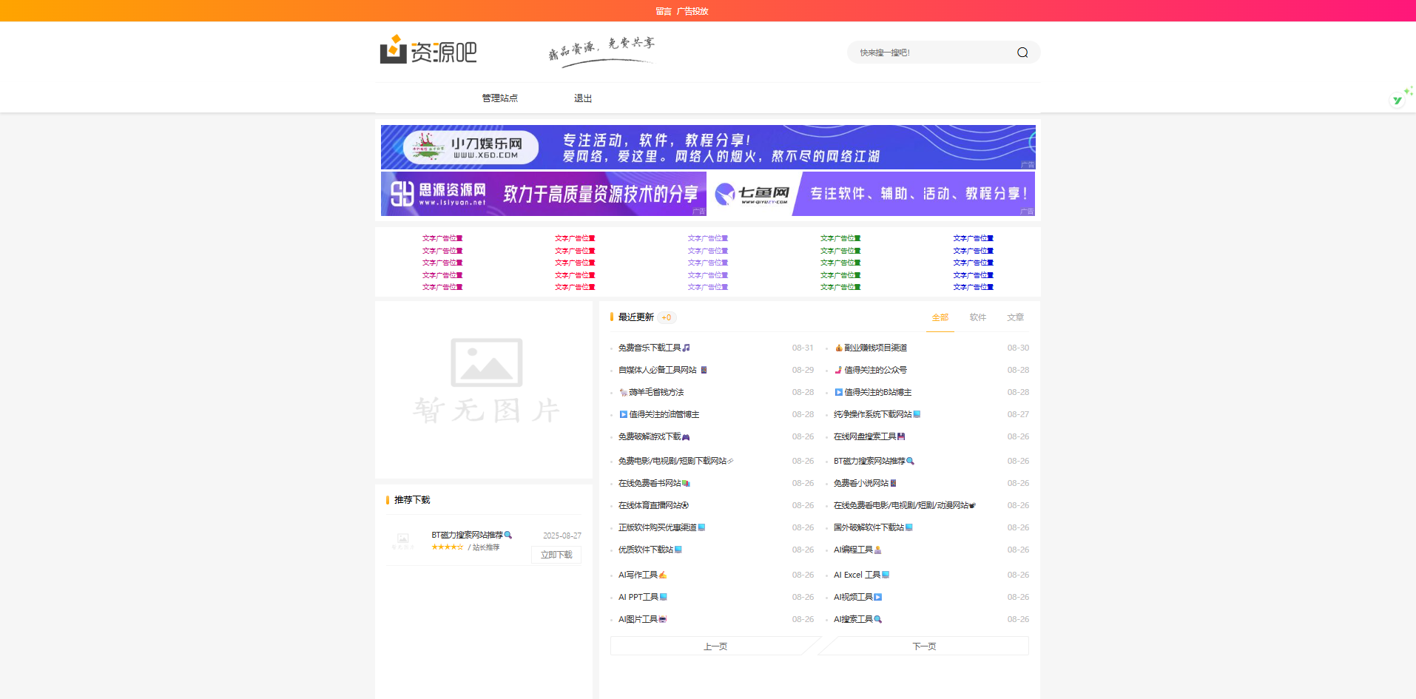This screenshot has width=1416, height=699.
Task: Select the 全部 tab
Action: click(x=940, y=317)
